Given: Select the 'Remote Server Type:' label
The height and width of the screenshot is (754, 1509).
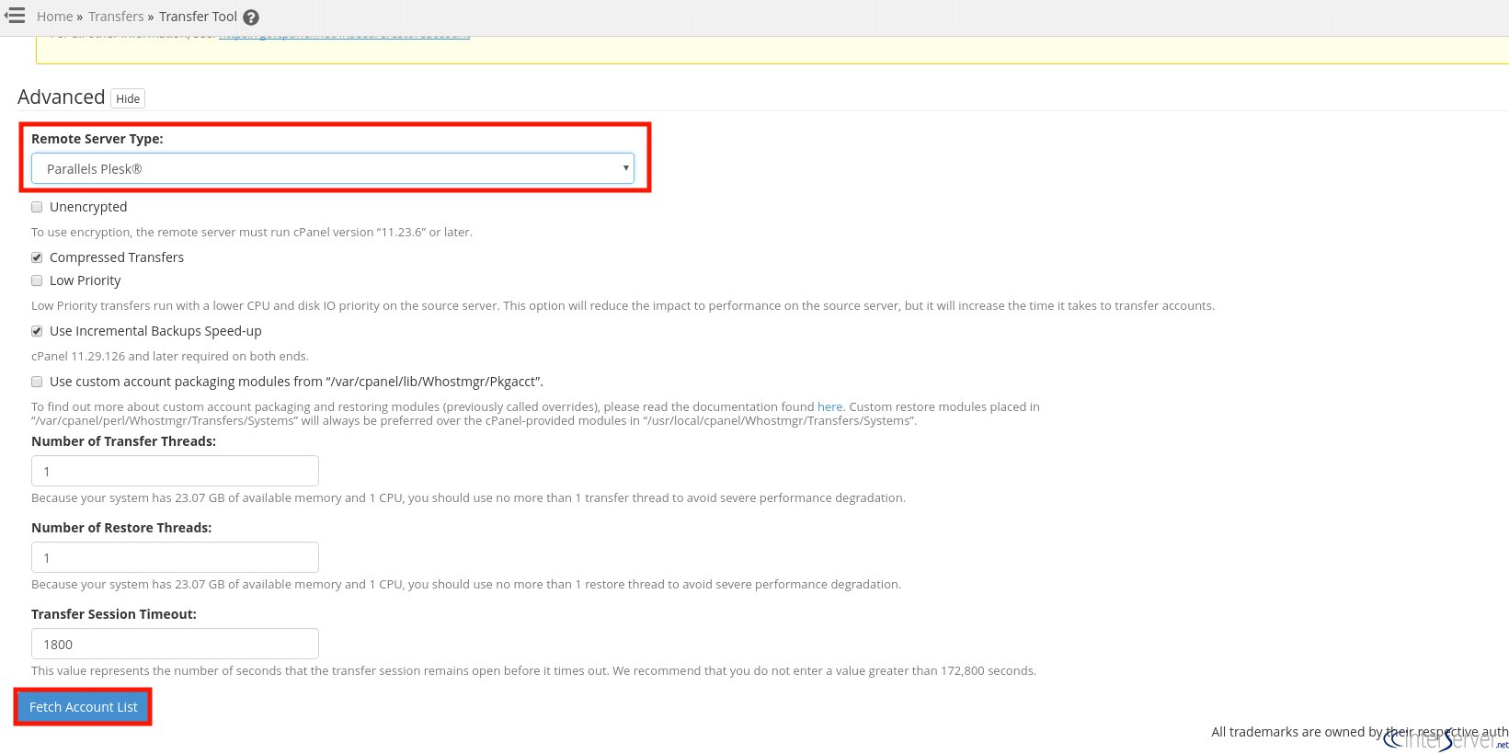Looking at the screenshot, I should 97,139.
